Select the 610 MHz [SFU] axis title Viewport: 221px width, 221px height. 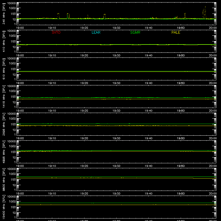(4, 69)
